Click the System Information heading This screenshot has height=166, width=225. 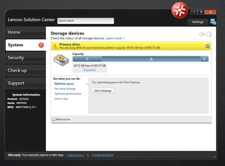click(x=26, y=94)
